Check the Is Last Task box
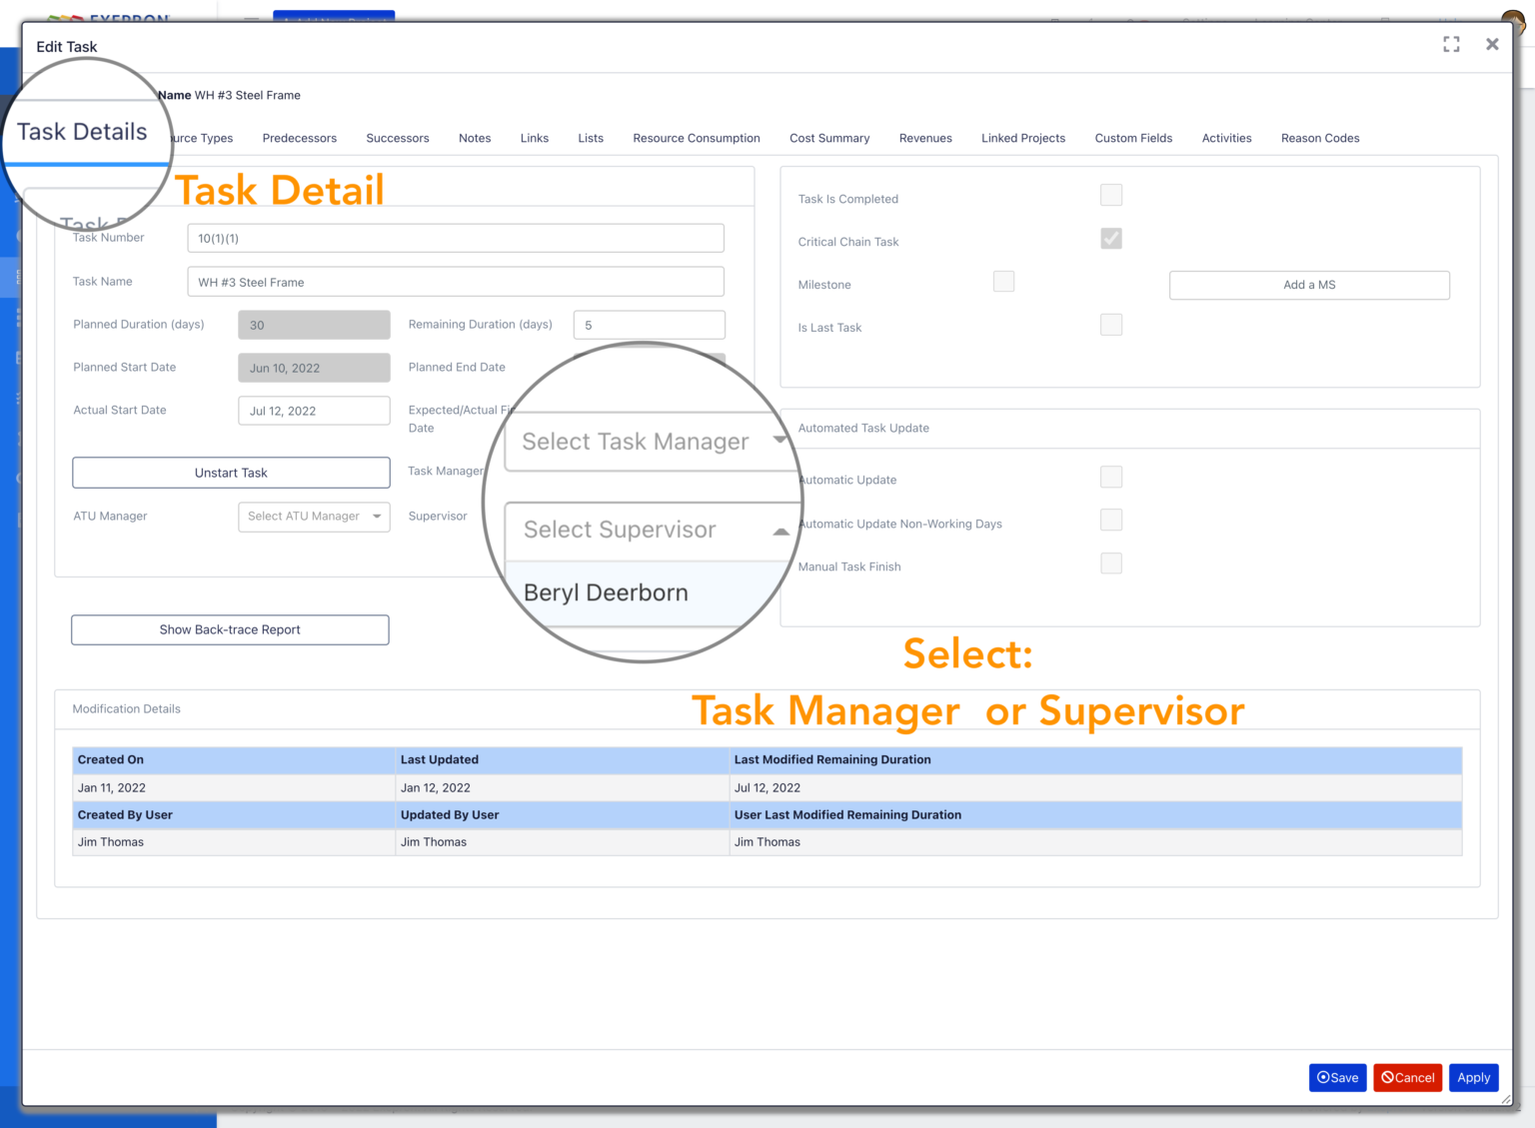This screenshot has width=1535, height=1128. click(1111, 325)
